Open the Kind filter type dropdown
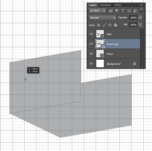The image size is (152, 151). click(97, 11)
